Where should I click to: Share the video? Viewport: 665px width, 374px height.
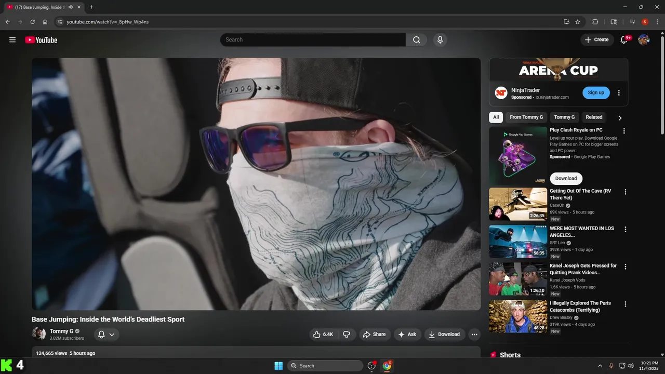point(374,335)
